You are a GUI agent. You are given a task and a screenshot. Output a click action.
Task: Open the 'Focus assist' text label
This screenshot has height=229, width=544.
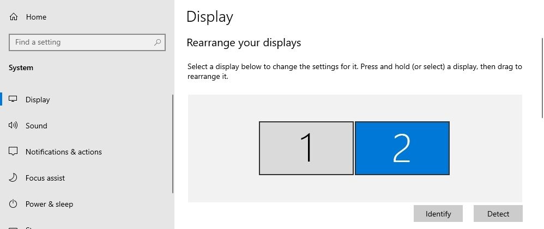[45, 178]
